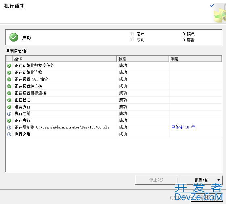226x204 pixels.
Task: Click 成功 status cell in 正在初始化数据流任务 row
Action: click(123, 66)
